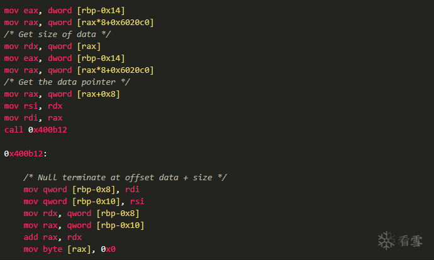Image resolution: width=434 pixels, height=260 pixels.
Task: Click the "call 0x400b12" instruction
Action: [35, 129]
